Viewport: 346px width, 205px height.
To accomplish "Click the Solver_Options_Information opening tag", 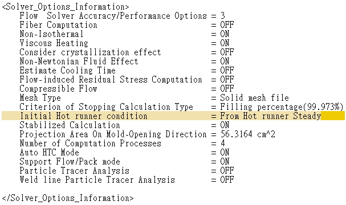I will pos(66,7).
